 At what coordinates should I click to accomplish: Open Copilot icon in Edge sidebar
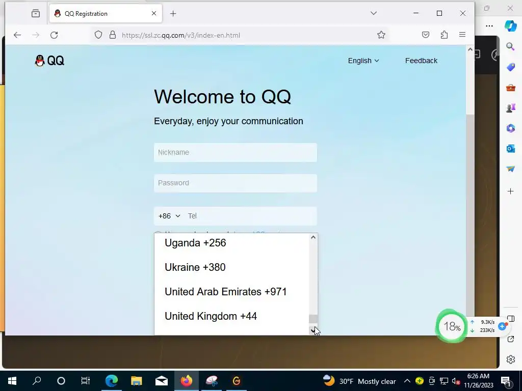pyautogui.click(x=510, y=25)
